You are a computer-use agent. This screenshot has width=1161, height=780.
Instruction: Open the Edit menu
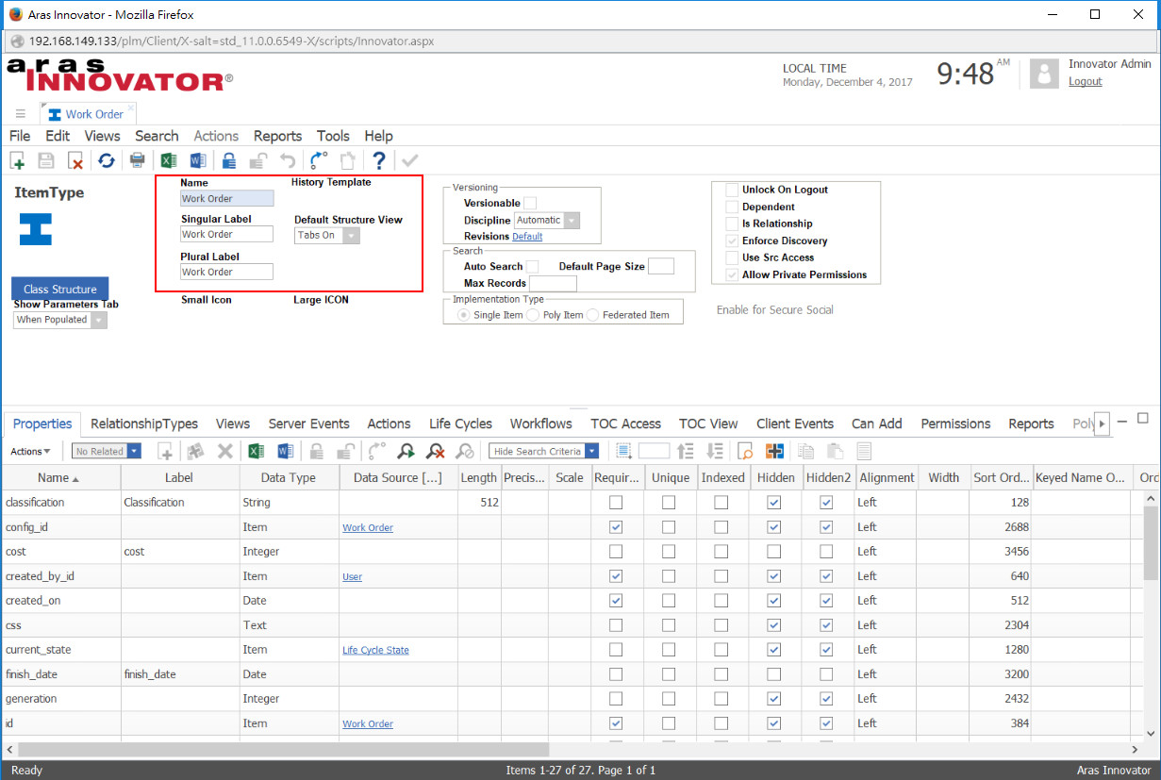pyautogui.click(x=58, y=136)
